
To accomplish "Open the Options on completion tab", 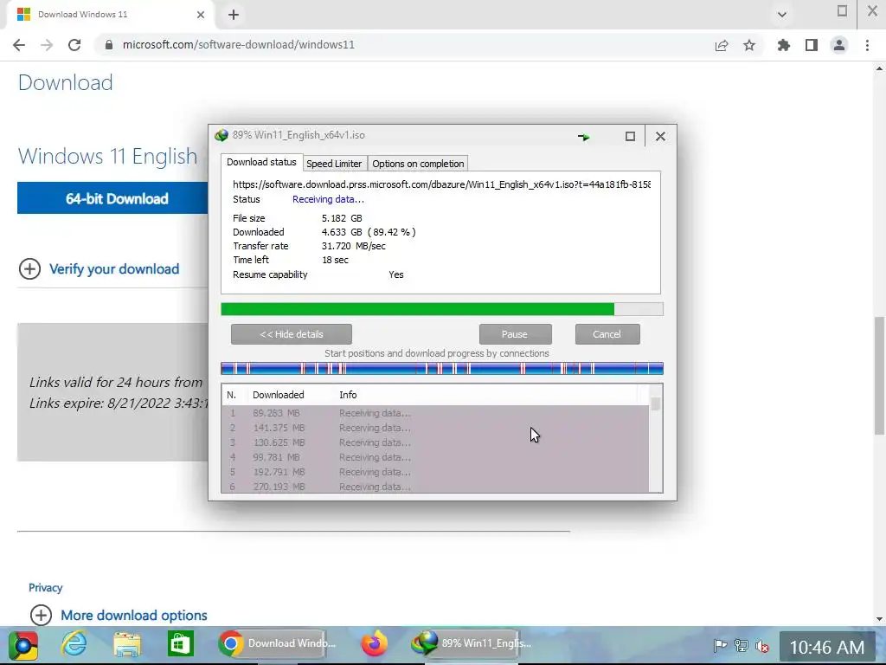I will 418,164.
